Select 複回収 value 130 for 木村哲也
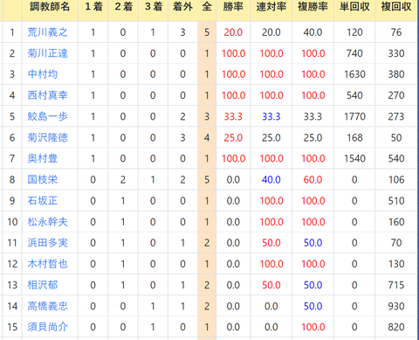This screenshot has width=419, height=340. [396, 264]
